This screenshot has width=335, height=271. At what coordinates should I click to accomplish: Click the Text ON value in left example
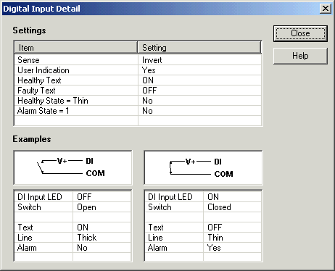(x=83, y=228)
